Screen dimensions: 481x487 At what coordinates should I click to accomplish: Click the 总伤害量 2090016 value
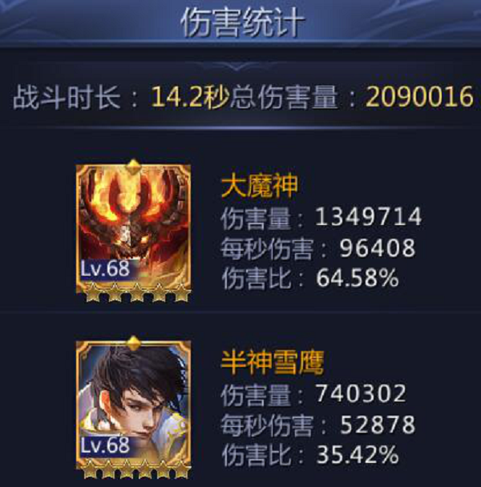420,97
